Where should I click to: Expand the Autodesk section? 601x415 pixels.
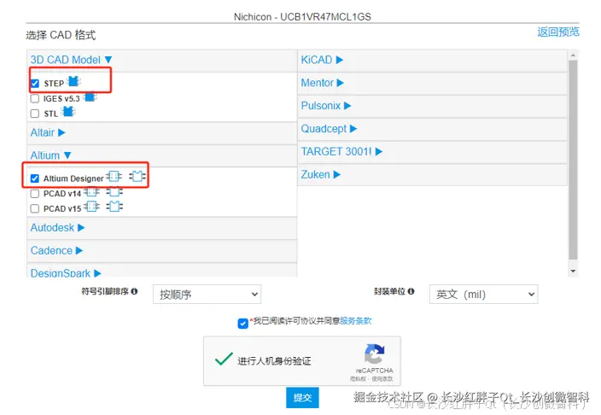[x=57, y=228]
